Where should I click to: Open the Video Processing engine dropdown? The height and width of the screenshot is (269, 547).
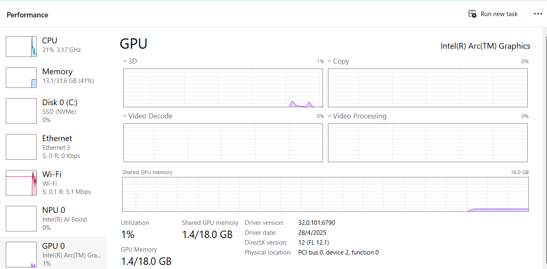click(330, 116)
